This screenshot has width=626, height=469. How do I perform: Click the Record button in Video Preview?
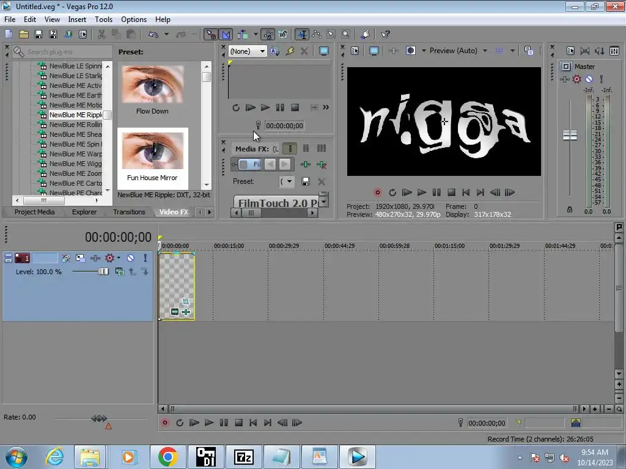pyautogui.click(x=378, y=192)
